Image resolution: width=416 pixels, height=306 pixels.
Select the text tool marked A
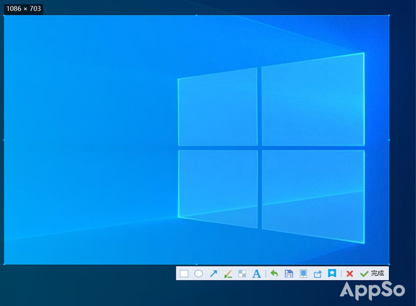(x=257, y=274)
